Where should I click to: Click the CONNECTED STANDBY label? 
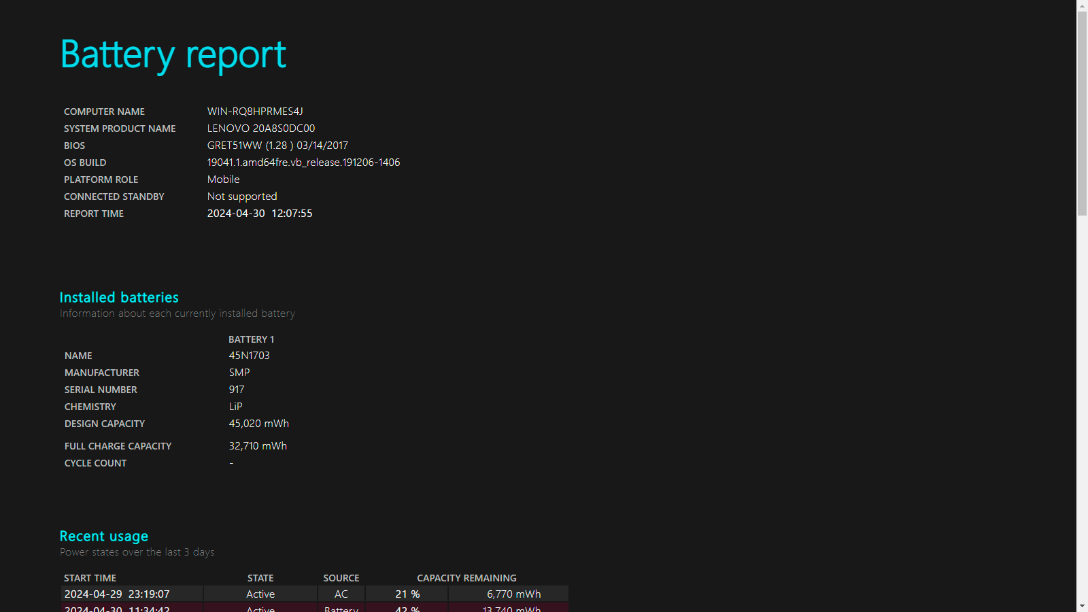tap(114, 197)
